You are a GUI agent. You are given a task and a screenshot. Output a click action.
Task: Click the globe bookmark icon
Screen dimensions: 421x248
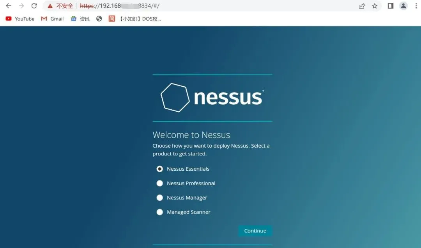coord(99,19)
